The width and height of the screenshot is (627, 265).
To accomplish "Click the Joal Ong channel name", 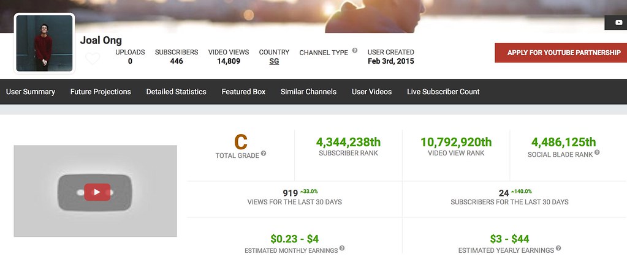I will 101,40.
